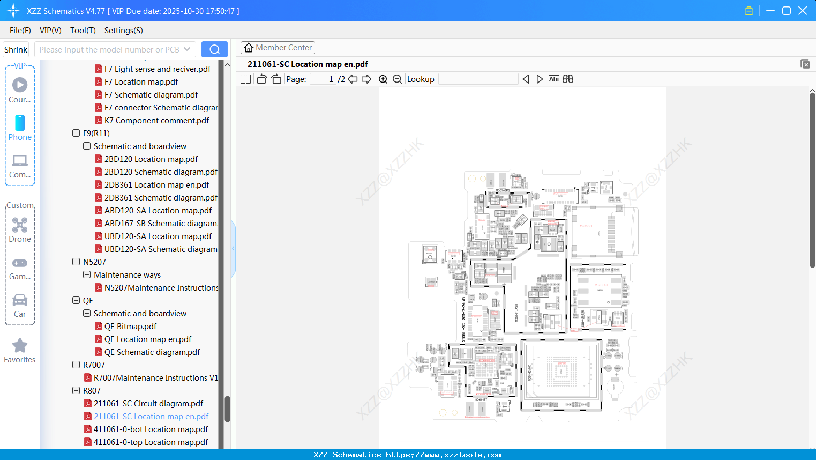Zoom in on the schematic

(x=383, y=79)
